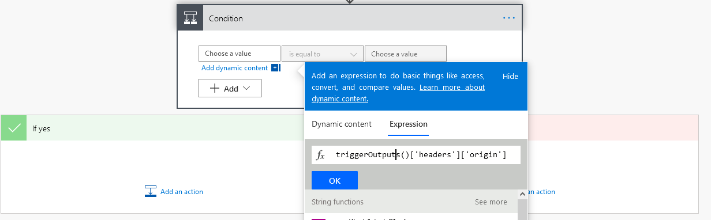This screenshot has width=711, height=220.
Task: Open the 'Learn more about dynamic content' link
Action: (398, 93)
